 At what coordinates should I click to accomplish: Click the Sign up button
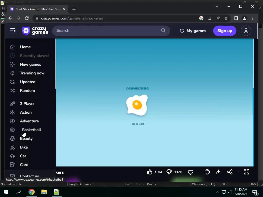point(224,31)
